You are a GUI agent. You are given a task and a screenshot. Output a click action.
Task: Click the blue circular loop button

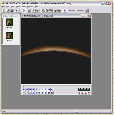pyautogui.click(x=49, y=89)
